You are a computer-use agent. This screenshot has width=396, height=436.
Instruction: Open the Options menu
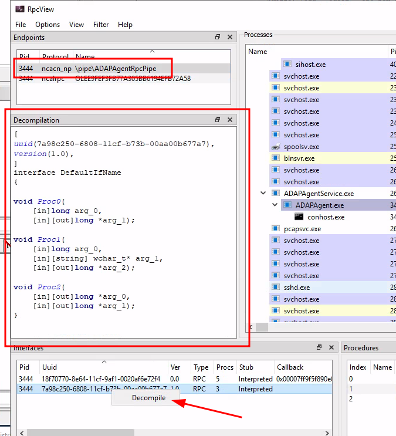click(48, 25)
